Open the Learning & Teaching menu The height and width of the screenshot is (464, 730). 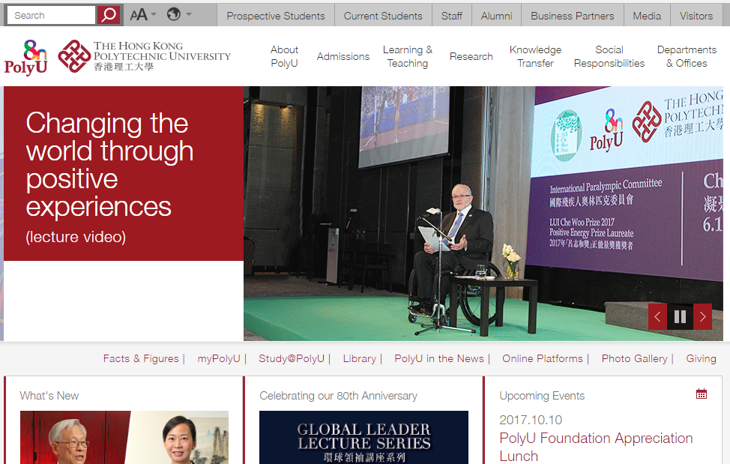[408, 56]
